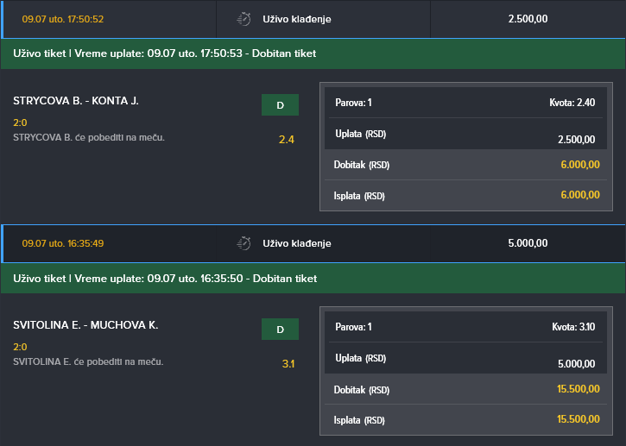Click the Uživo klađenje label on the second ticket
Viewport: 626px width, 446px height.
(297, 243)
